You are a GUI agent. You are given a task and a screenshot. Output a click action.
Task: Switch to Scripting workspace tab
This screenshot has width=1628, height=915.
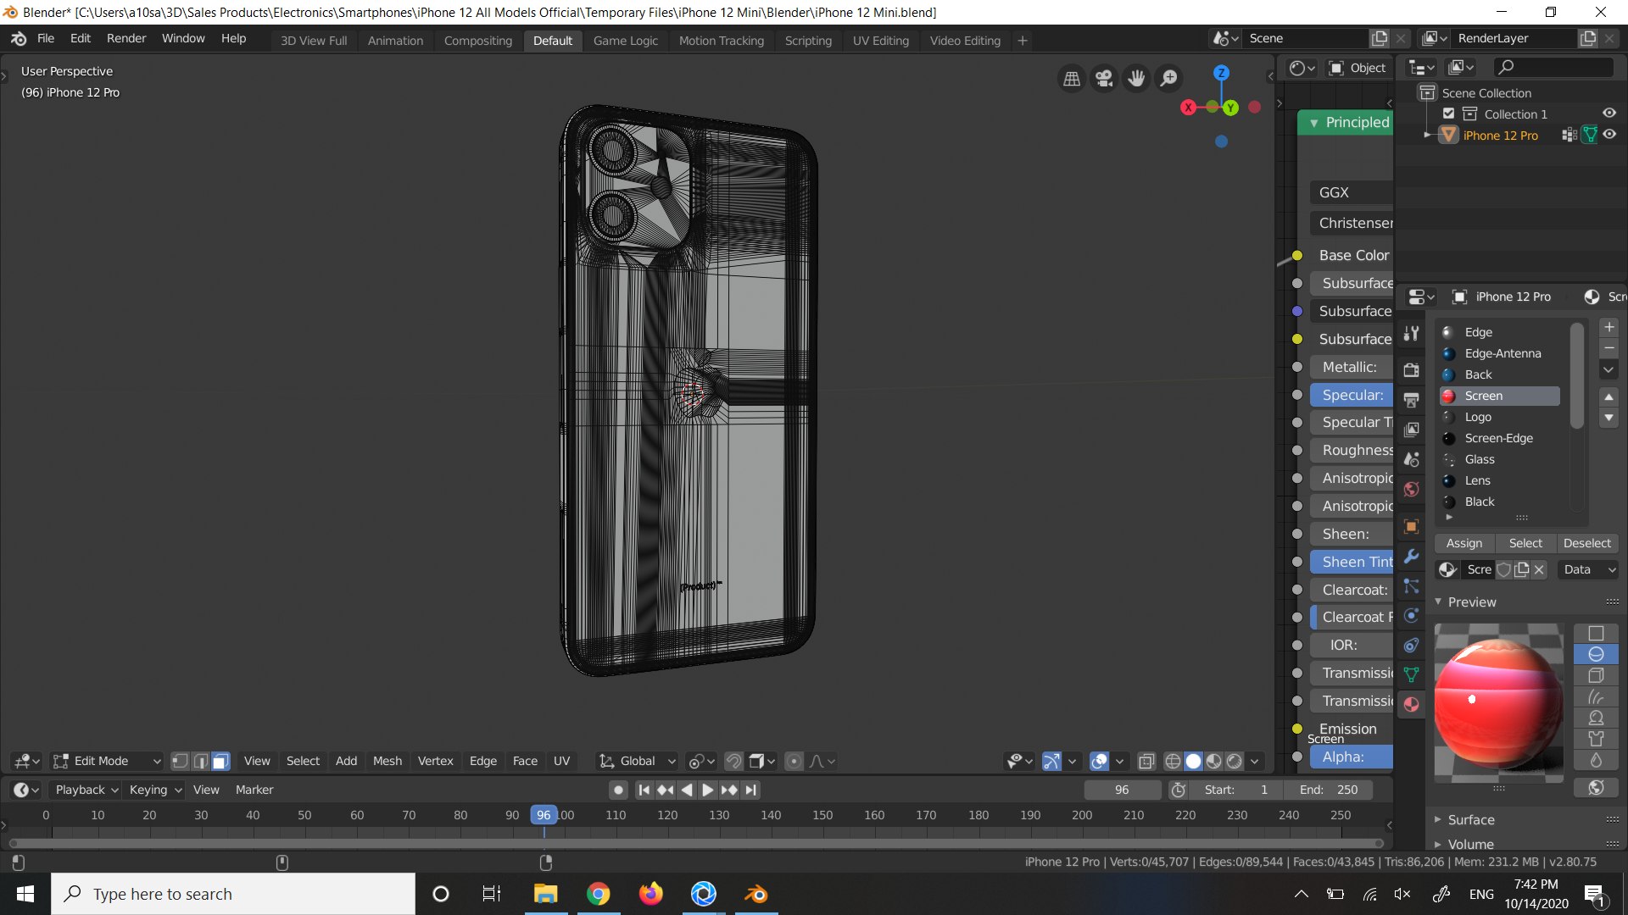(808, 40)
